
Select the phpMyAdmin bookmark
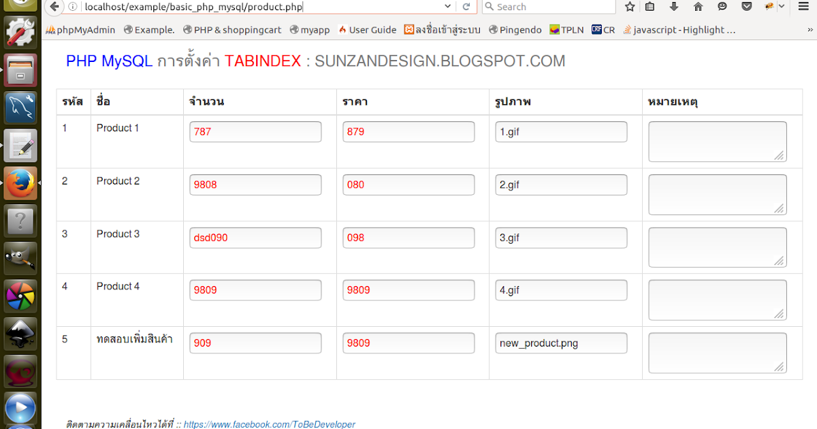click(x=80, y=29)
